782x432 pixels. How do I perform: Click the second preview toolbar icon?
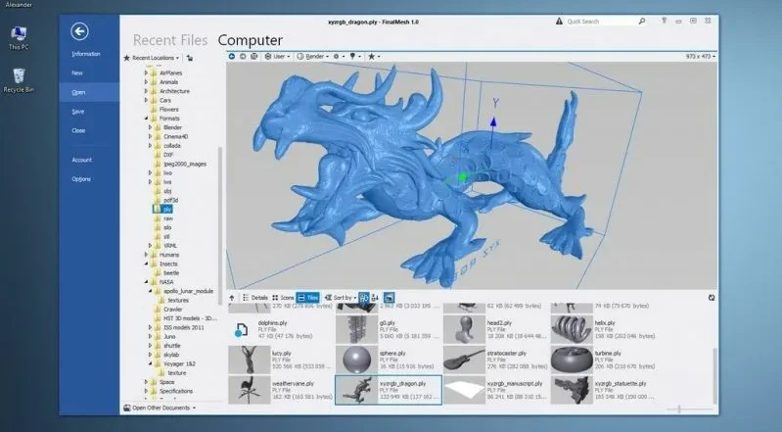[243, 57]
